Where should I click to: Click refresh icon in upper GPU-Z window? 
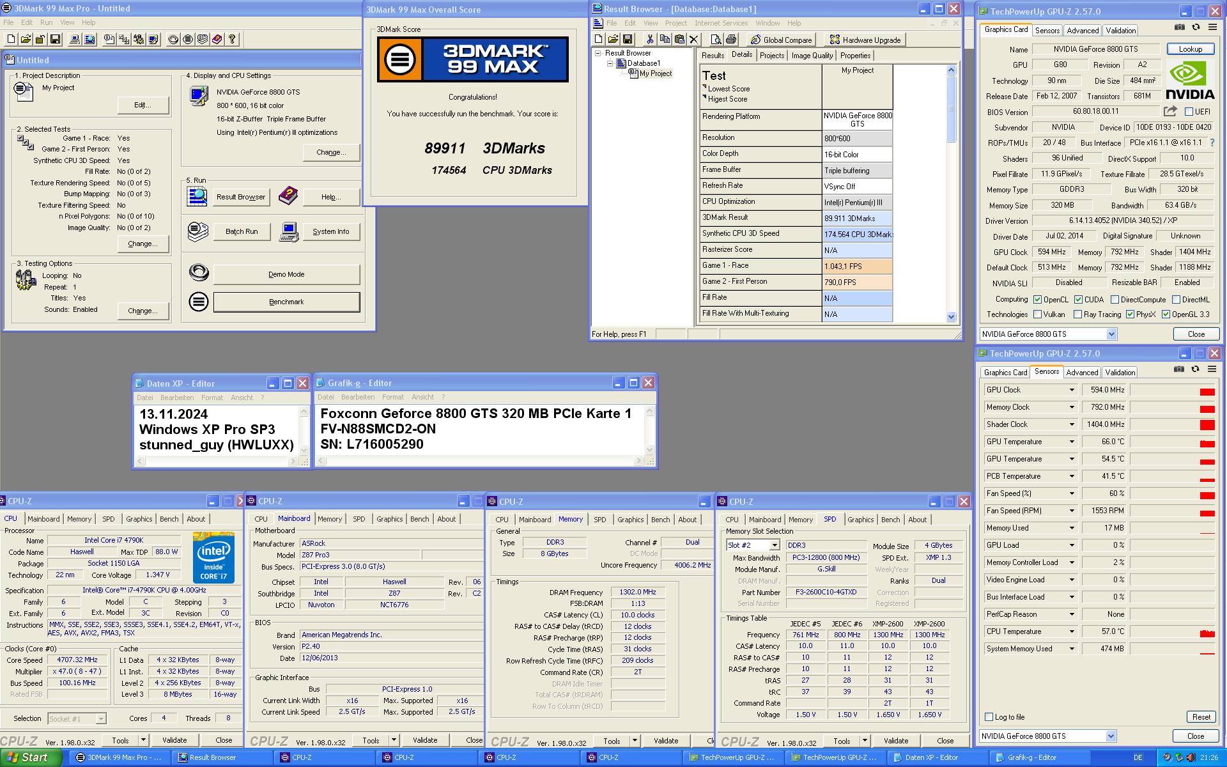pos(1196,27)
